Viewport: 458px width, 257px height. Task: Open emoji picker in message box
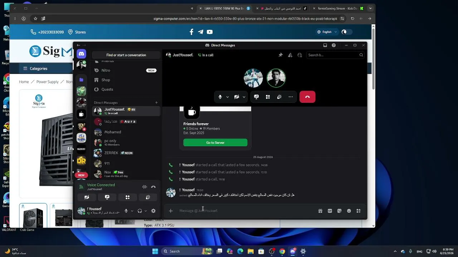coord(349,211)
